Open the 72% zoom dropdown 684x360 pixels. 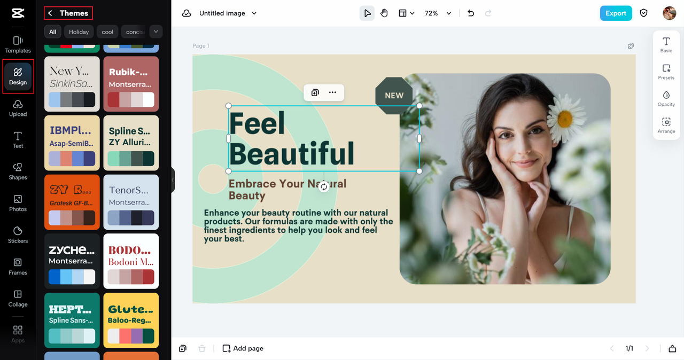coord(438,13)
